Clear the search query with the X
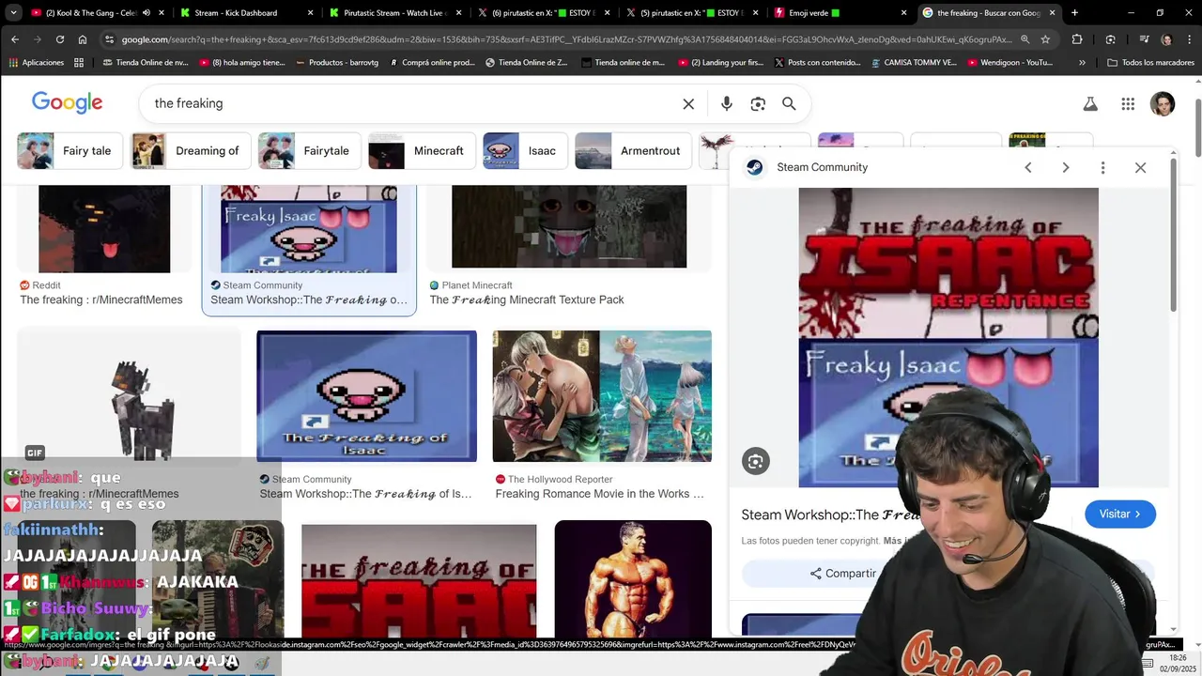Screen dimensions: 1202x676 coord(688,103)
